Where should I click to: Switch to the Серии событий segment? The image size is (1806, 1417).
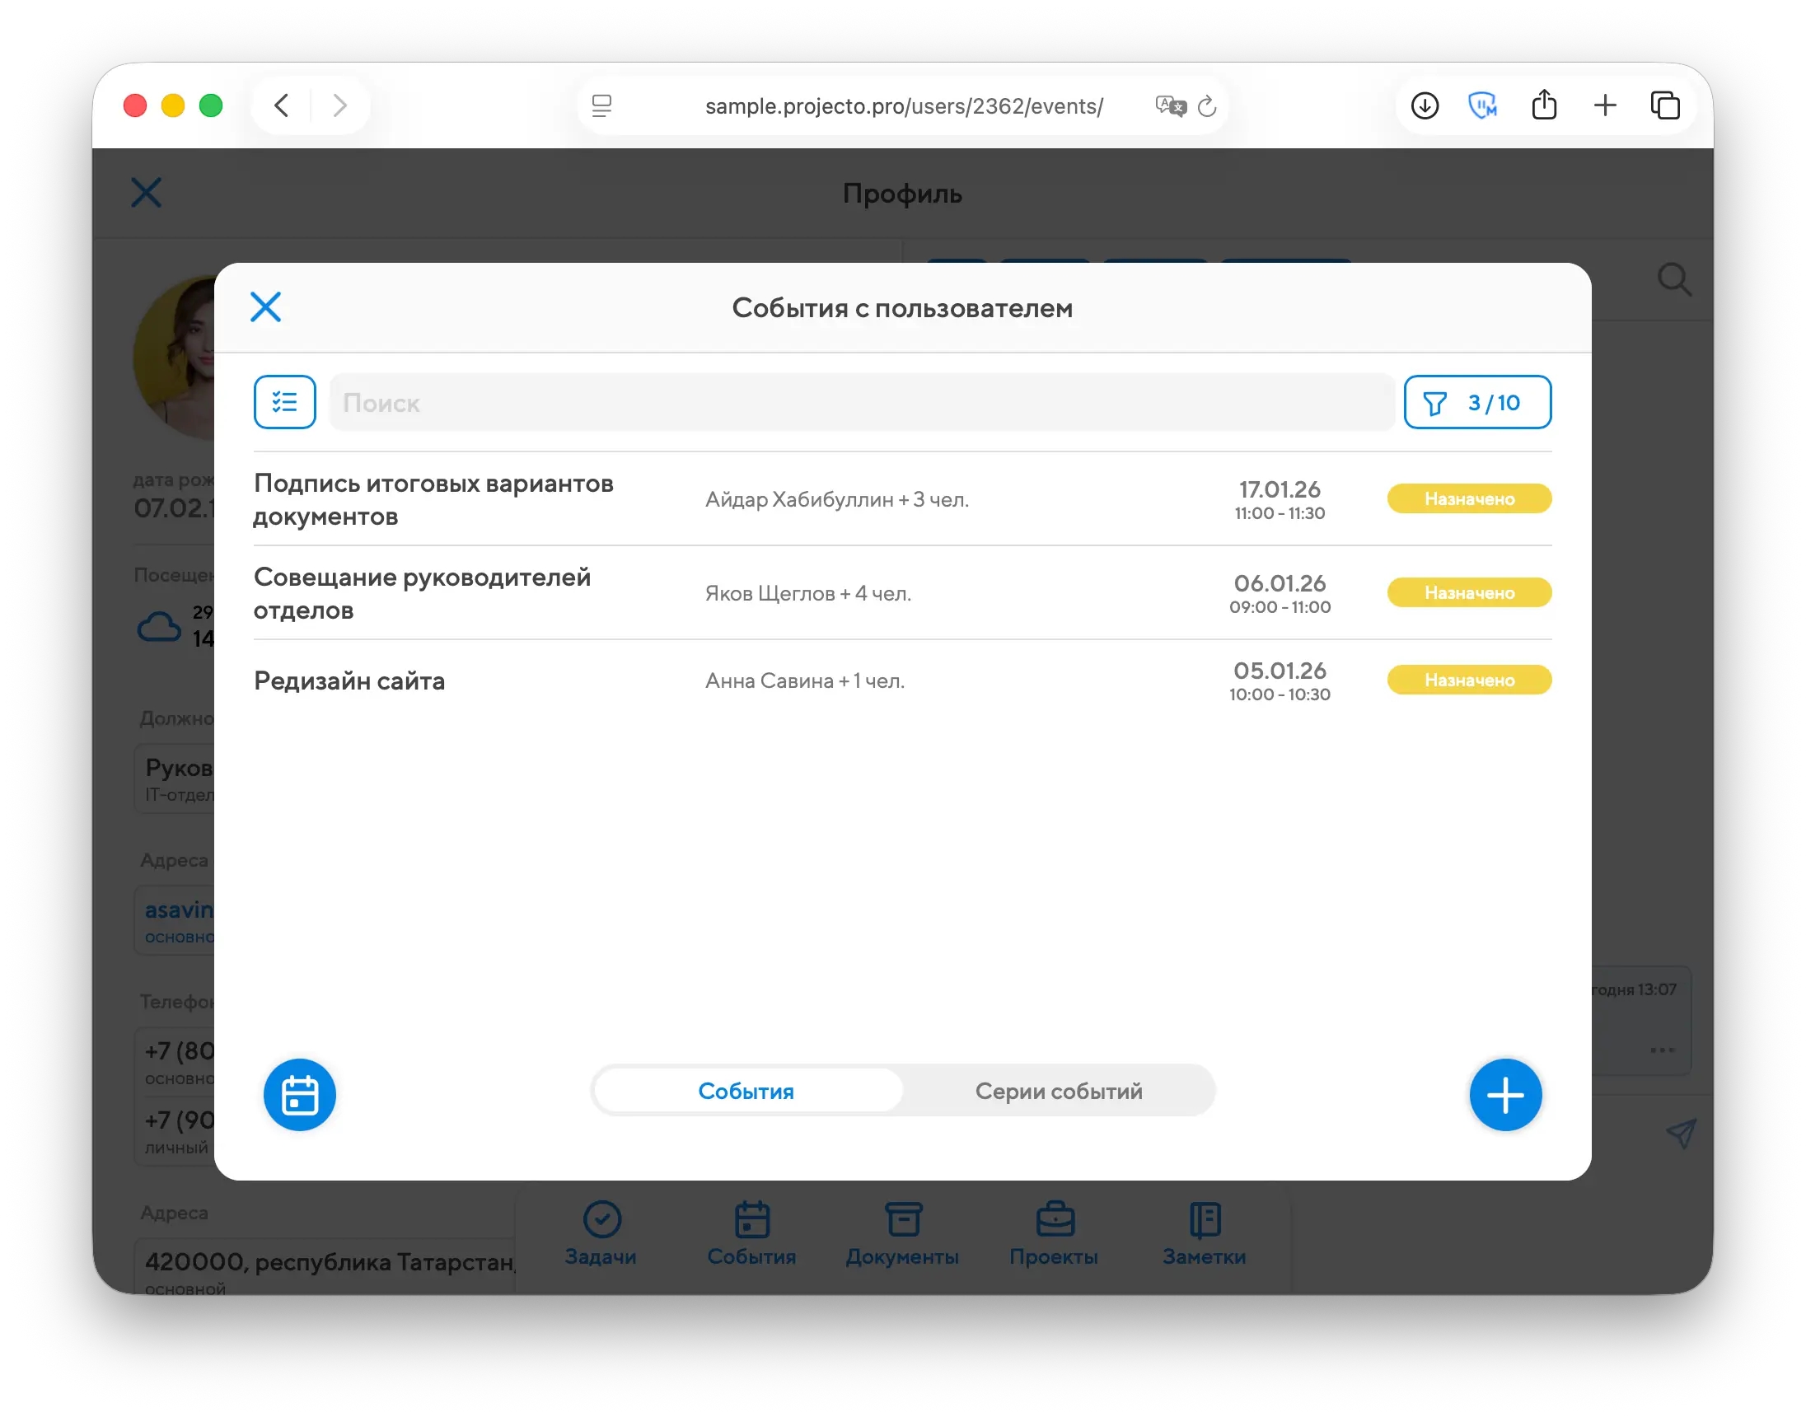point(1059,1090)
